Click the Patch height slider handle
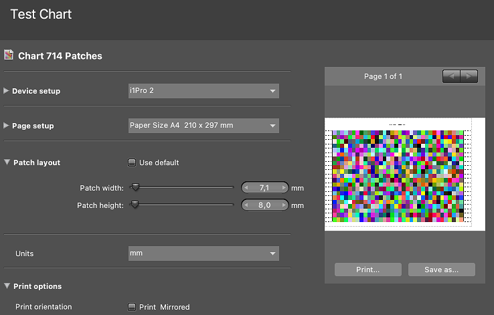494x315 pixels. pos(135,205)
